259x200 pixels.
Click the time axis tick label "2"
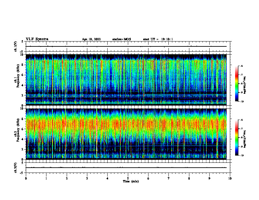click(x=67, y=178)
